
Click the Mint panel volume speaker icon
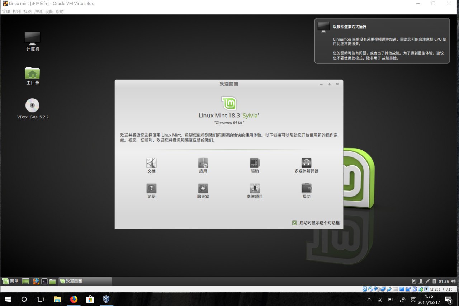(454, 281)
